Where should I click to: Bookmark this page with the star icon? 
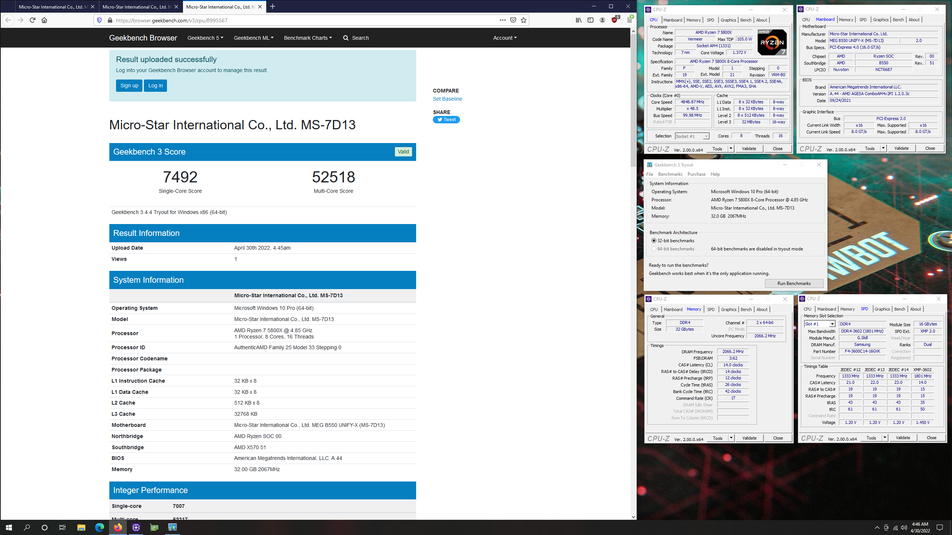524,20
